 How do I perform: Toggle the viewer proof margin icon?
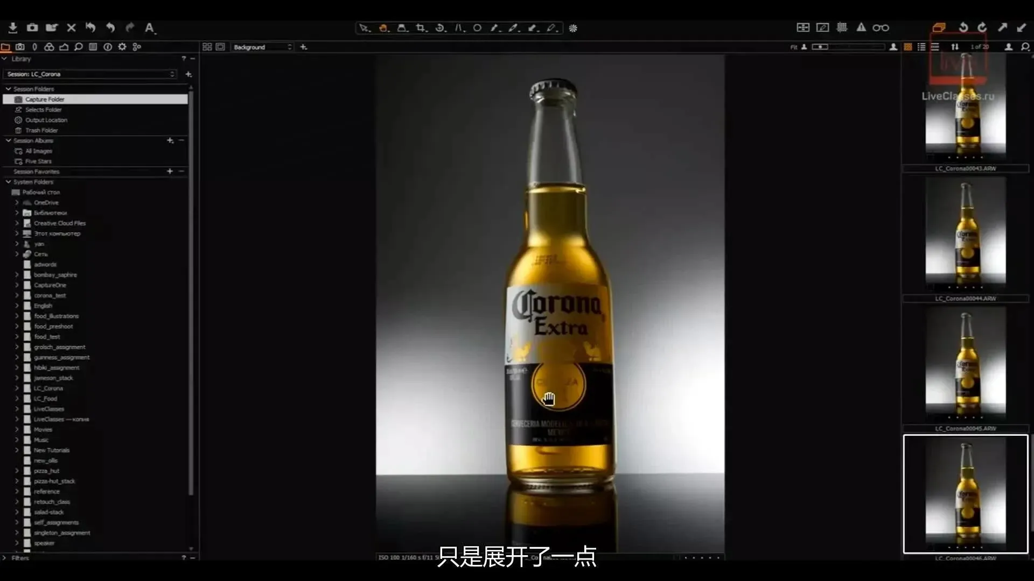220,47
